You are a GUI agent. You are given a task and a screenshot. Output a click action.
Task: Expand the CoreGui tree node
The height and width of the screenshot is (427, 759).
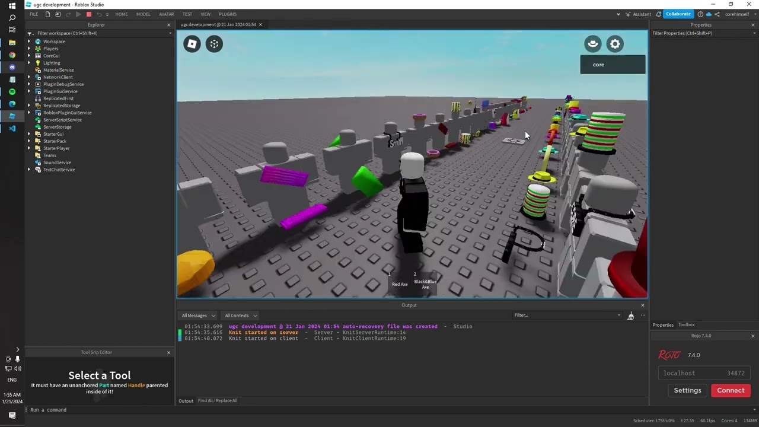[29, 56]
